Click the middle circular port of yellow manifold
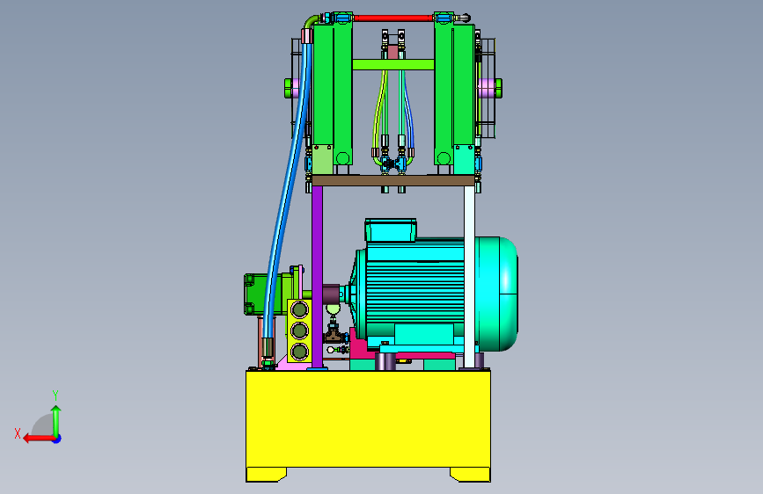763x494 pixels. 299,331
